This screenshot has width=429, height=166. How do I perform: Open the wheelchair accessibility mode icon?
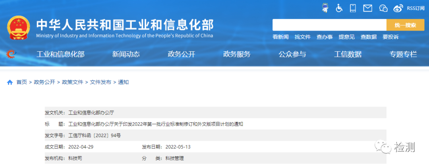pyautogui.click(x=339, y=8)
